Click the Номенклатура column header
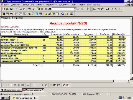Screen dimensions: 133x100 [21, 34]
